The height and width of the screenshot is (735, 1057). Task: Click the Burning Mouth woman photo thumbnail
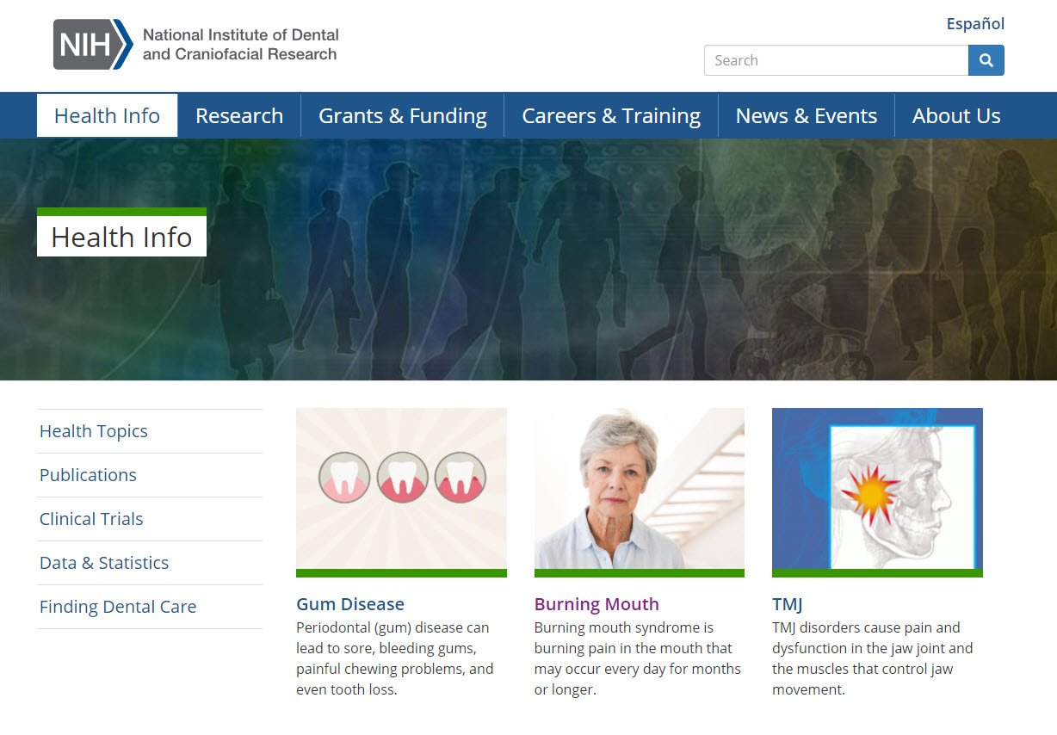click(639, 491)
